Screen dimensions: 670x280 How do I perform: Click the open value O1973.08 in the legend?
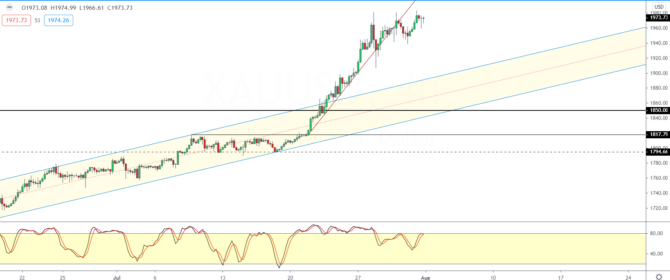[35, 8]
